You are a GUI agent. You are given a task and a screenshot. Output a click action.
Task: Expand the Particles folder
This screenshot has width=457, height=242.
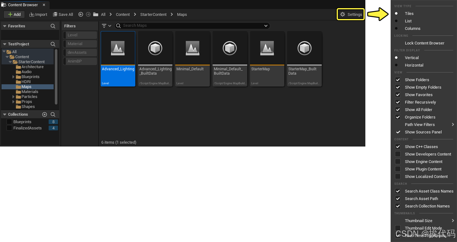point(13,97)
